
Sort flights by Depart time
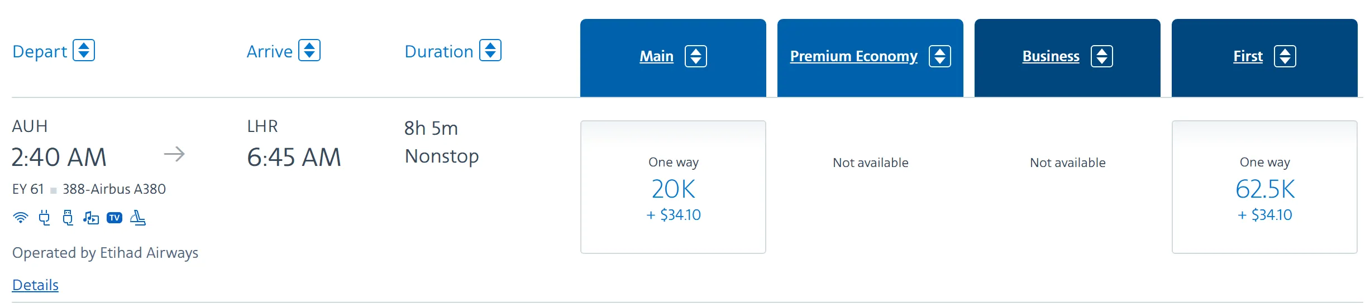point(84,51)
